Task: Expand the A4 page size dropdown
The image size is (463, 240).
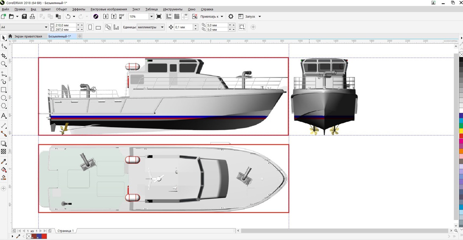Action: click(x=46, y=27)
